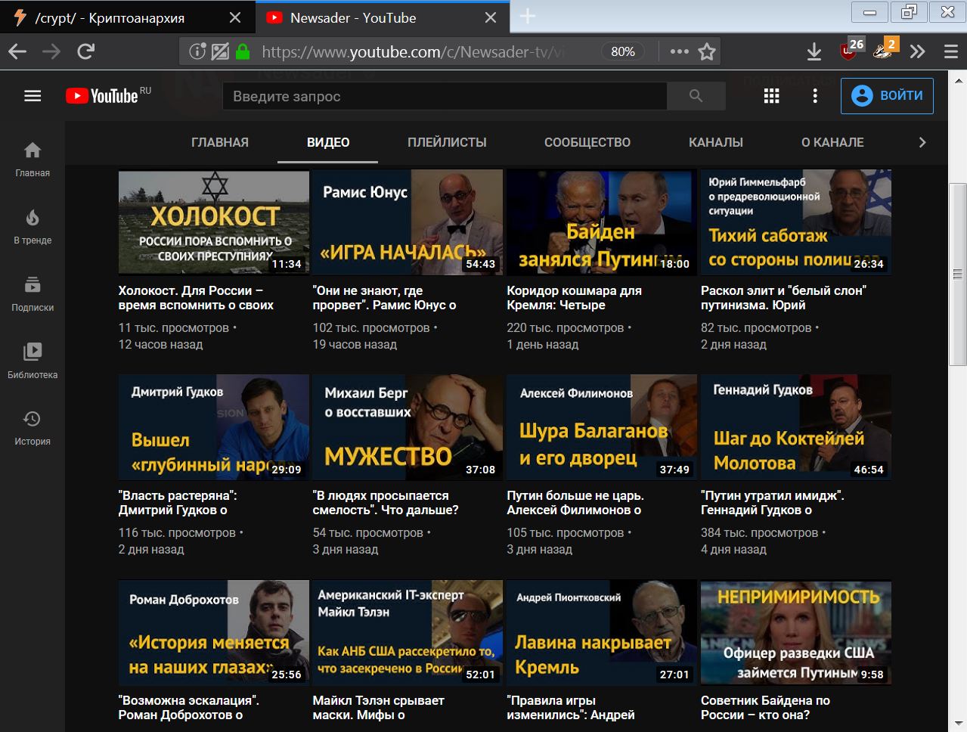Open the СООБЩЕСТВО channel tab
Image resolution: width=967 pixels, height=732 pixels.
click(x=587, y=142)
